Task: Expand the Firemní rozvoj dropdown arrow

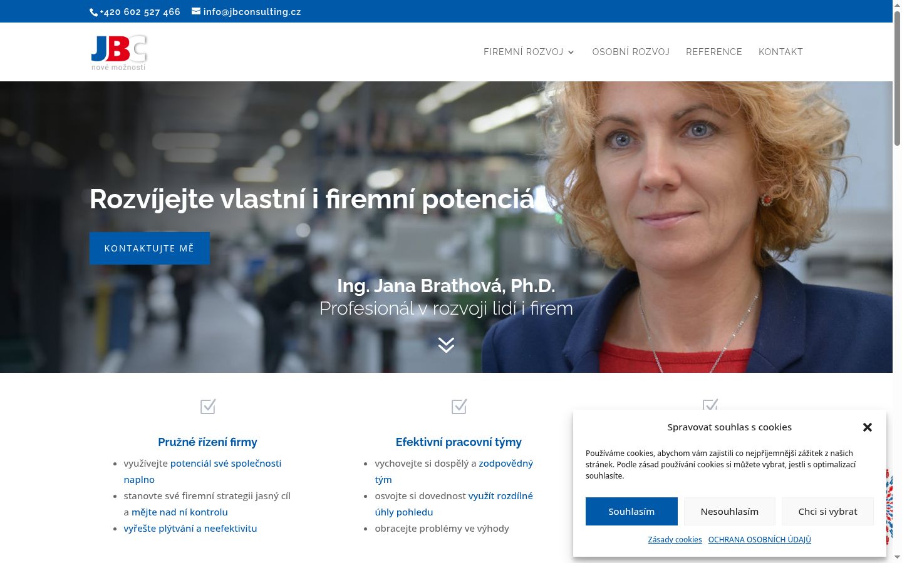Action: click(571, 52)
